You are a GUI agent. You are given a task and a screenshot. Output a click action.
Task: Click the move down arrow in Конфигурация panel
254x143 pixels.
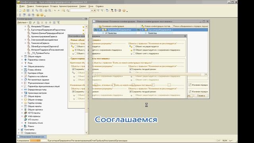coord(50,23)
